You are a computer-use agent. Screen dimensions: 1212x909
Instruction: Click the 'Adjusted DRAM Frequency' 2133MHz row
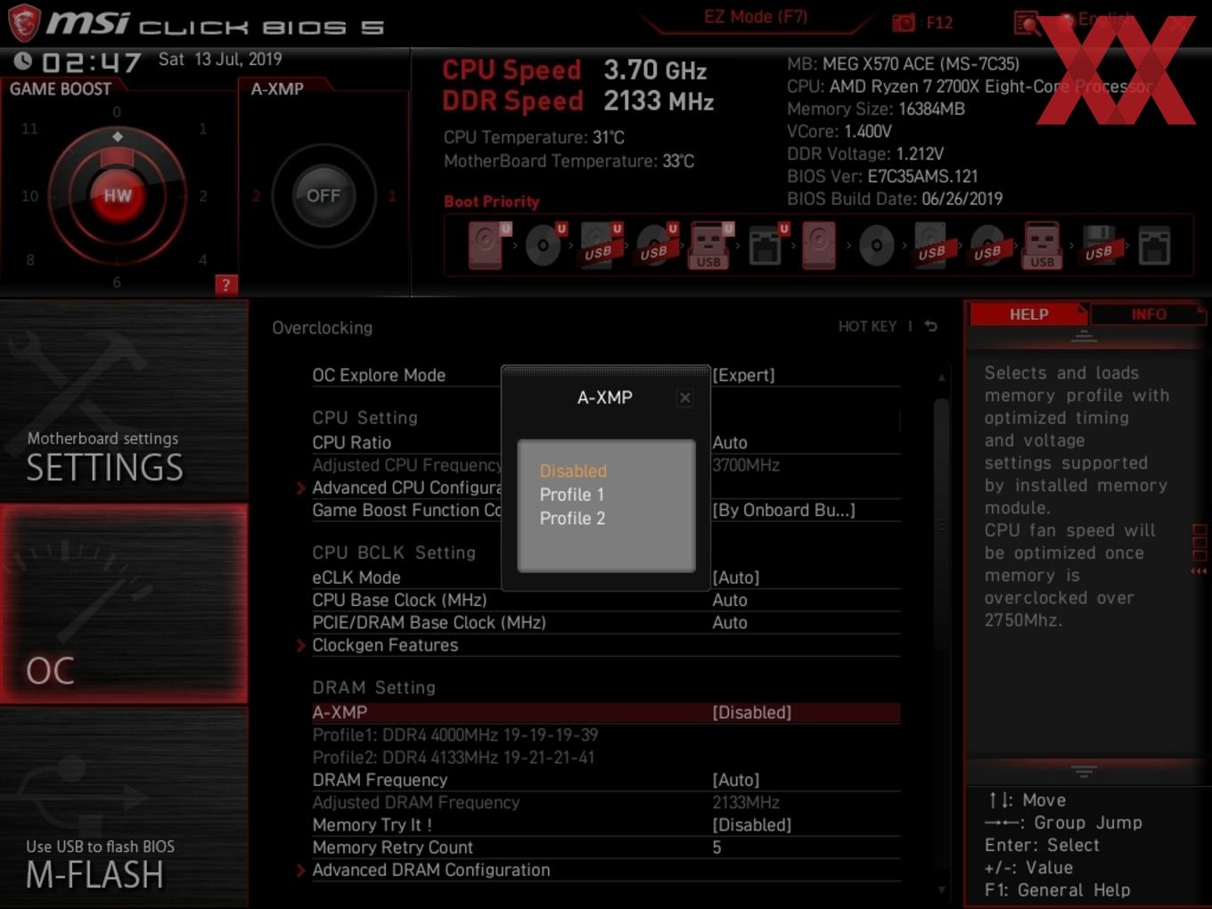tap(605, 802)
